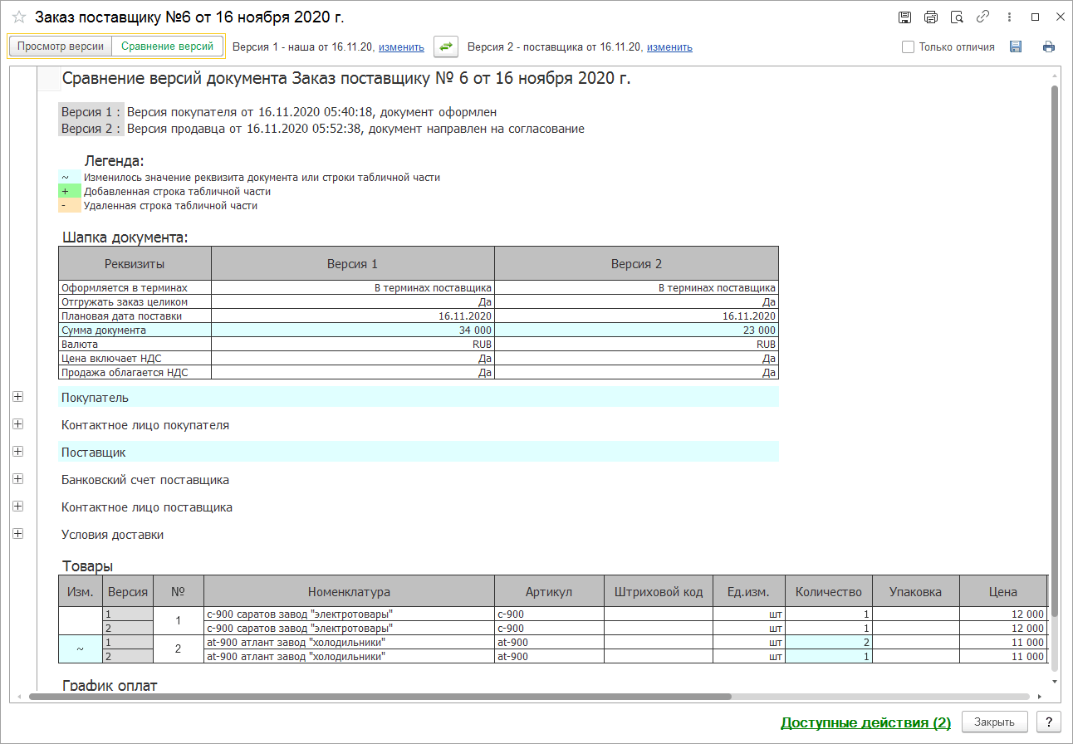Click the print icon in the title bar
The width and height of the screenshot is (1073, 744).
[x=931, y=17]
